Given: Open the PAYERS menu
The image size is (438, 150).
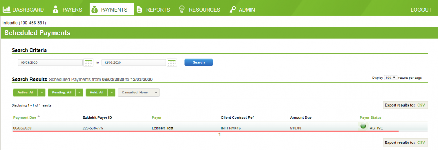Looking at the screenshot, I should (x=72, y=10).
